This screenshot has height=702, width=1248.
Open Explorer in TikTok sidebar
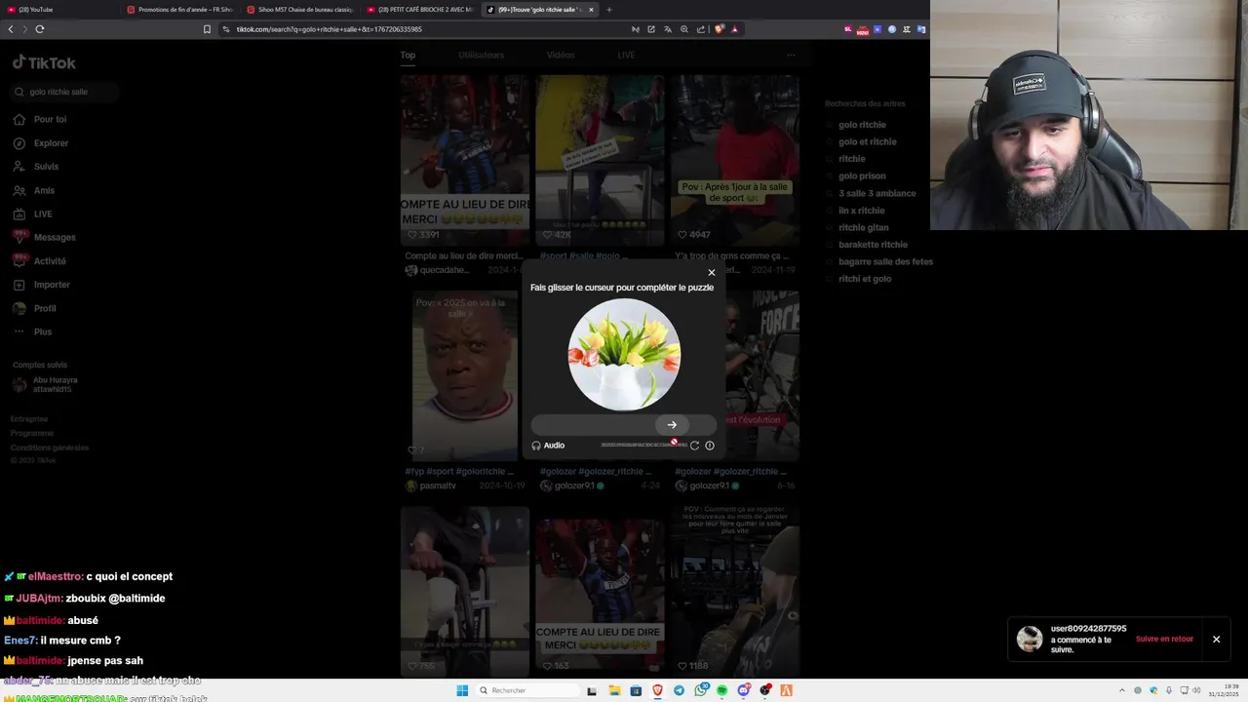tap(41, 143)
